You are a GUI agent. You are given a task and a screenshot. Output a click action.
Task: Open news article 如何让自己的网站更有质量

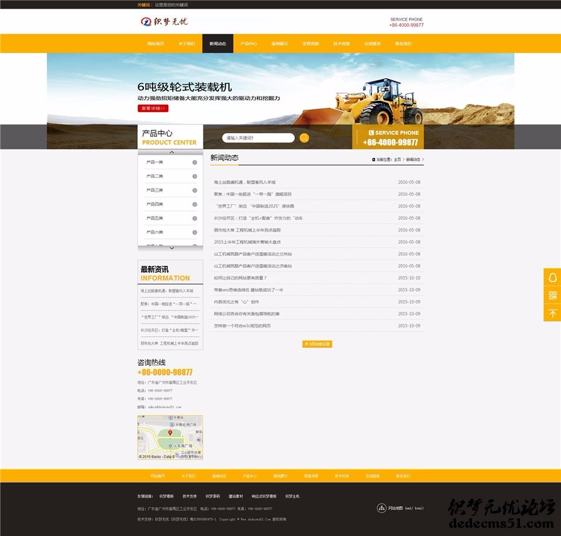coord(240,278)
